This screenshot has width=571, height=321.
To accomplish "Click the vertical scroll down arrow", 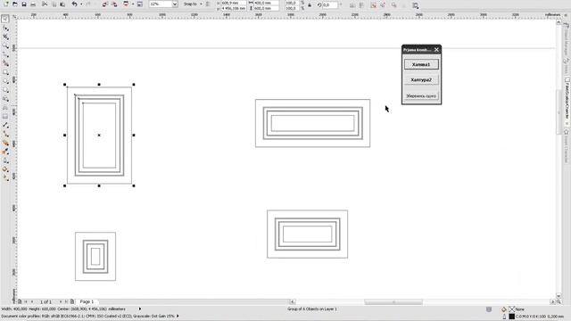I will coord(559,295).
